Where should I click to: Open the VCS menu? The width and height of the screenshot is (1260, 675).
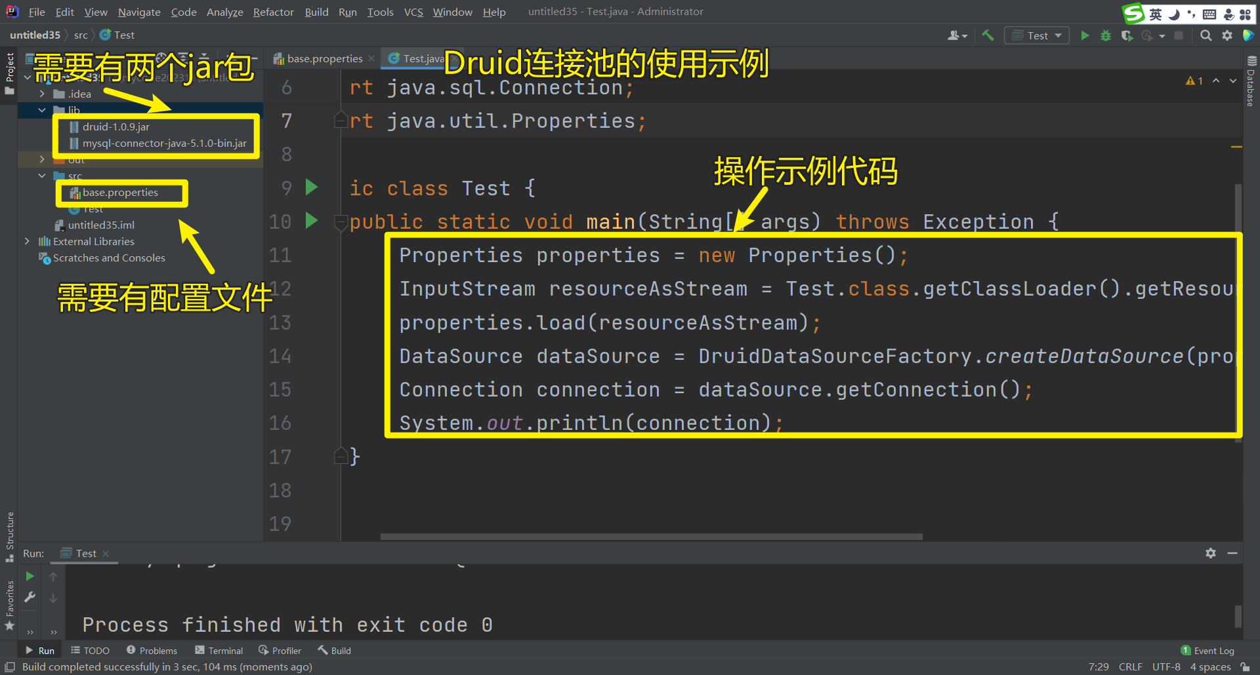point(413,12)
